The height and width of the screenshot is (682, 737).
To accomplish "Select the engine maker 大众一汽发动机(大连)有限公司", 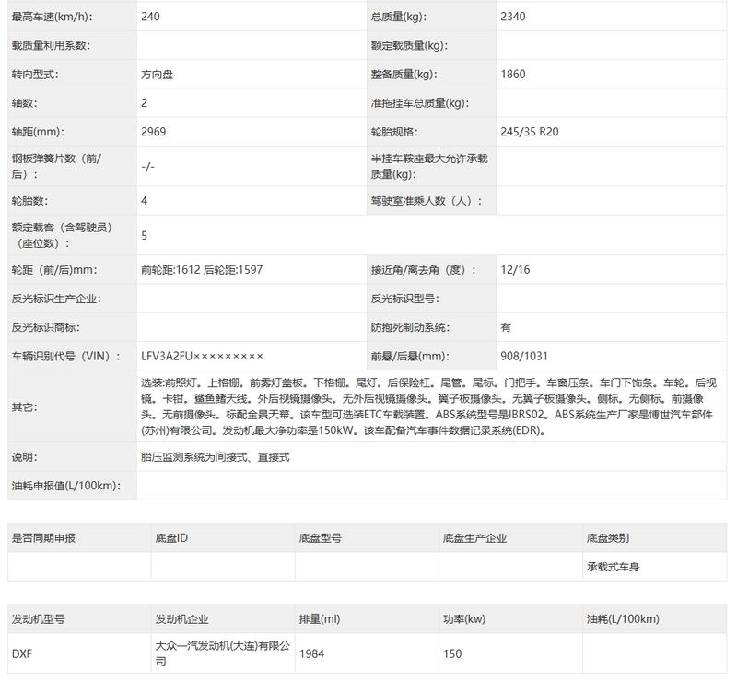I will [x=222, y=653].
